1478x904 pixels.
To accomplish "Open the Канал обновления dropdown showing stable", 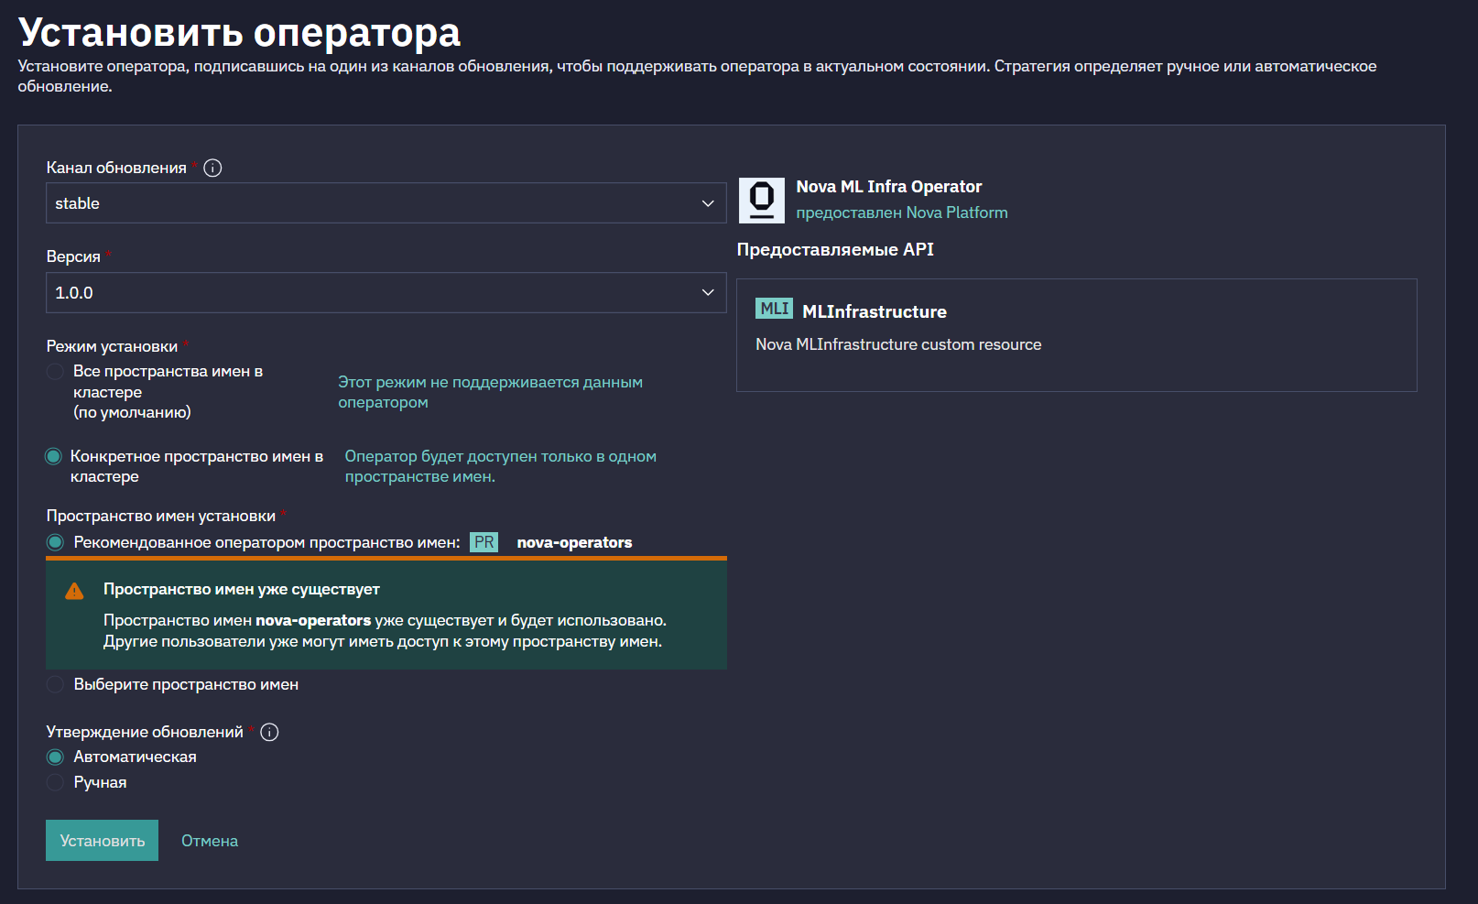I will 386,203.
